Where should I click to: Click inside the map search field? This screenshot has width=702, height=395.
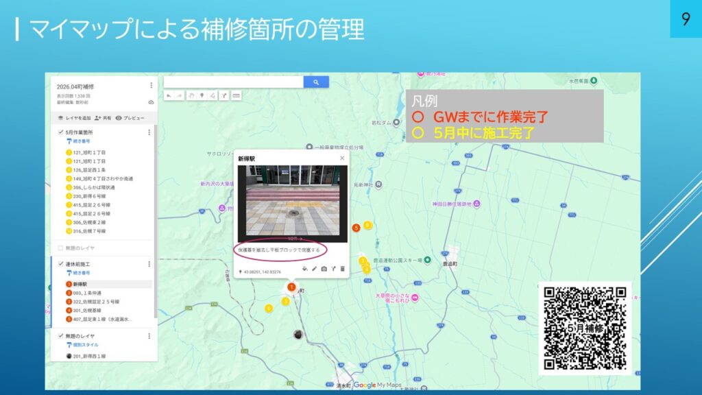233,82
